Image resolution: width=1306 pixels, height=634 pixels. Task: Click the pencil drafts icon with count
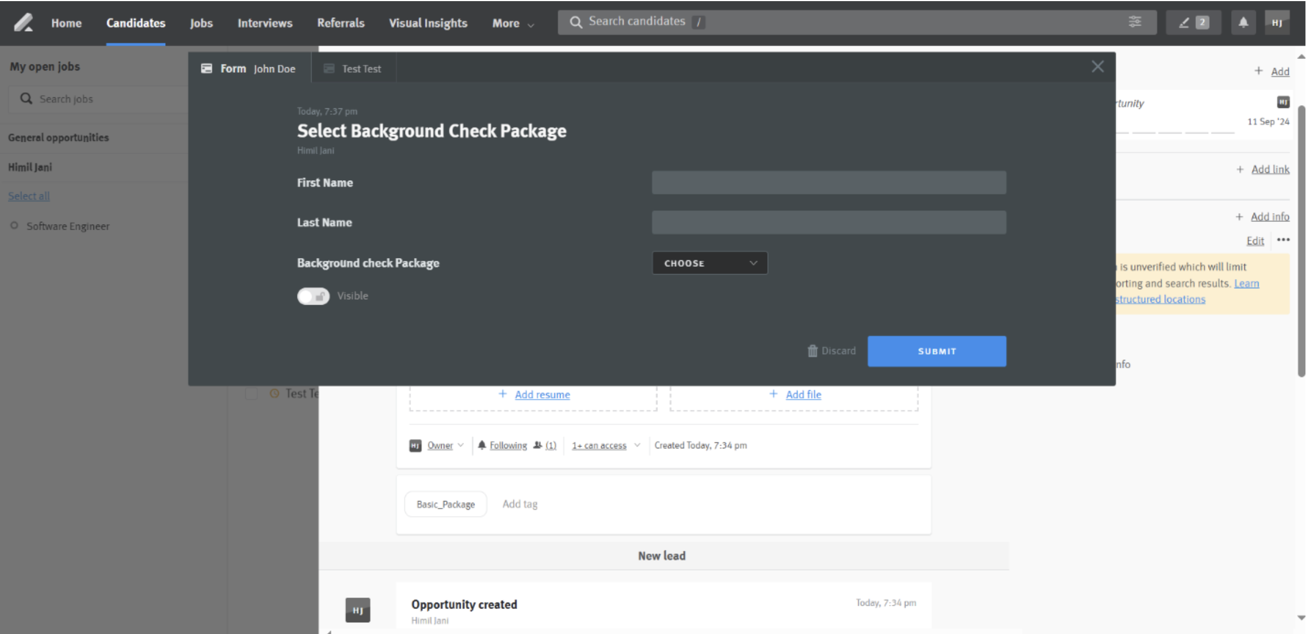point(1193,22)
